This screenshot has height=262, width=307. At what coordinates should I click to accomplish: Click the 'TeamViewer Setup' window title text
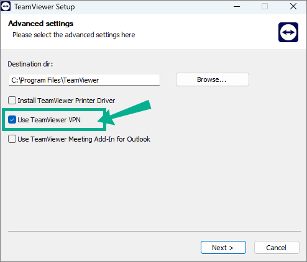point(44,7)
